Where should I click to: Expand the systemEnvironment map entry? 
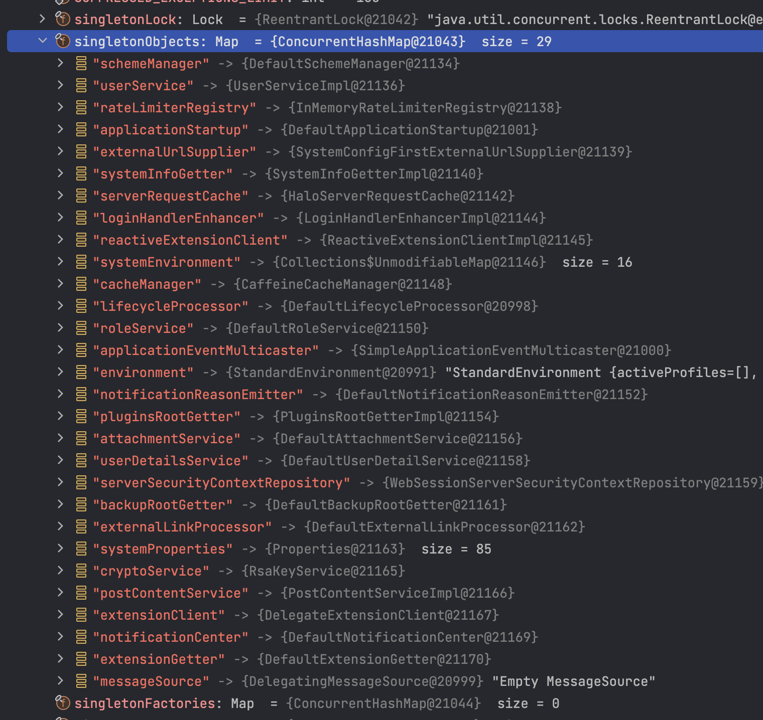(60, 262)
